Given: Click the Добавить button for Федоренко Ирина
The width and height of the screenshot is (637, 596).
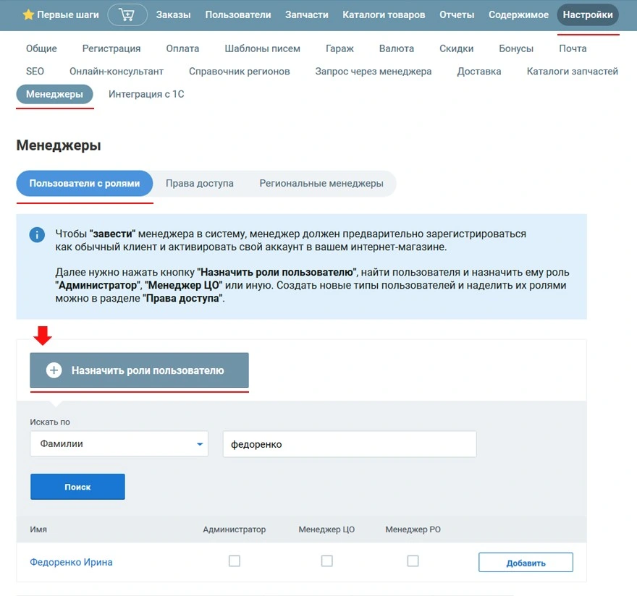Looking at the screenshot, I should tap(526, 563).
